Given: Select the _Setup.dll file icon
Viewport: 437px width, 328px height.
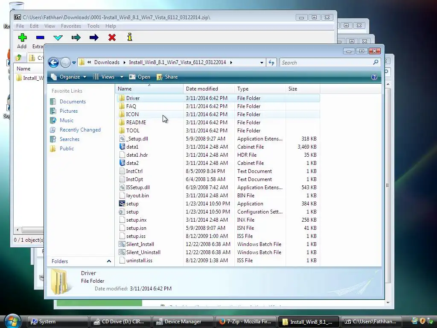Looking at the screenshot, I should pos(122,139).
